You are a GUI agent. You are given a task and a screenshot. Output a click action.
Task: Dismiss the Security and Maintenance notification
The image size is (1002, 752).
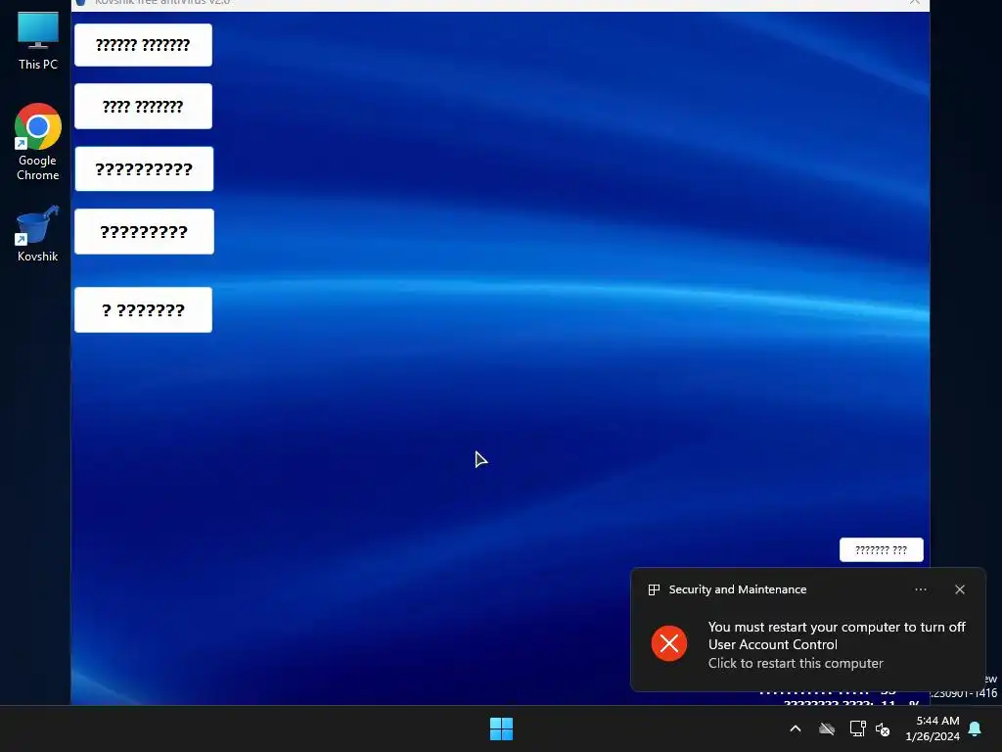[959, 589]
